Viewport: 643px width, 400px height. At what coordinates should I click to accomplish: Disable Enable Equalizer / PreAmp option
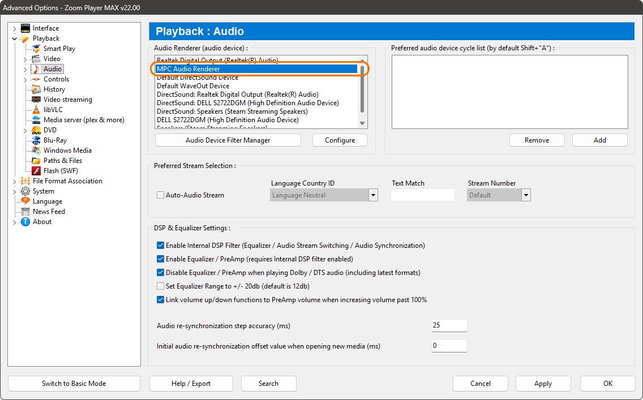(160, 259)
